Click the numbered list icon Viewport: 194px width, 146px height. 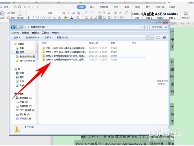(x=93, y=13)
